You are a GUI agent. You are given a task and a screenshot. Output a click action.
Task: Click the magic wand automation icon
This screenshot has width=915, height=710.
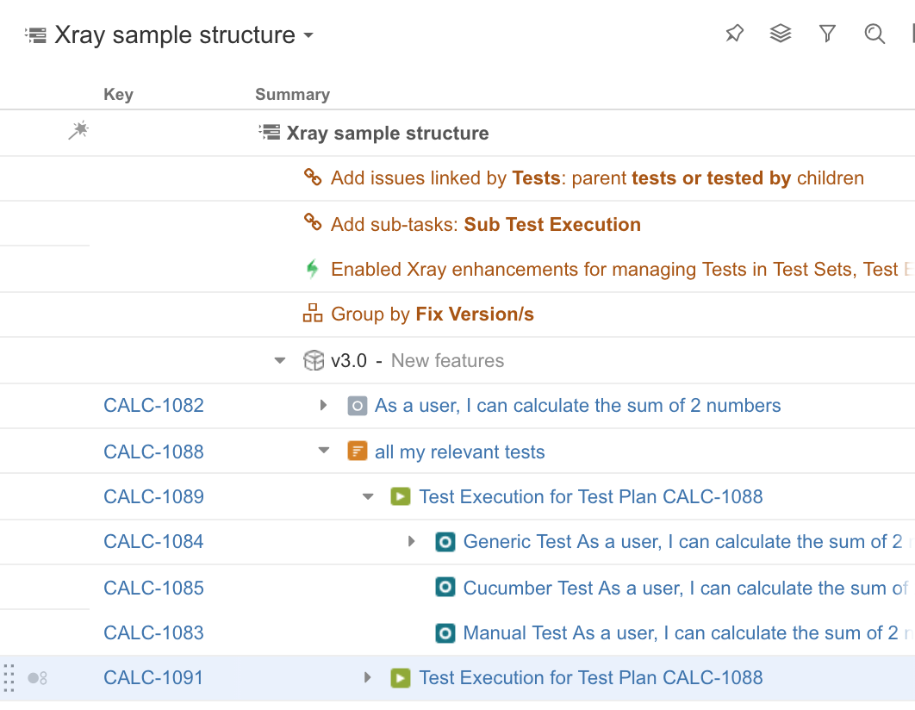78,130
